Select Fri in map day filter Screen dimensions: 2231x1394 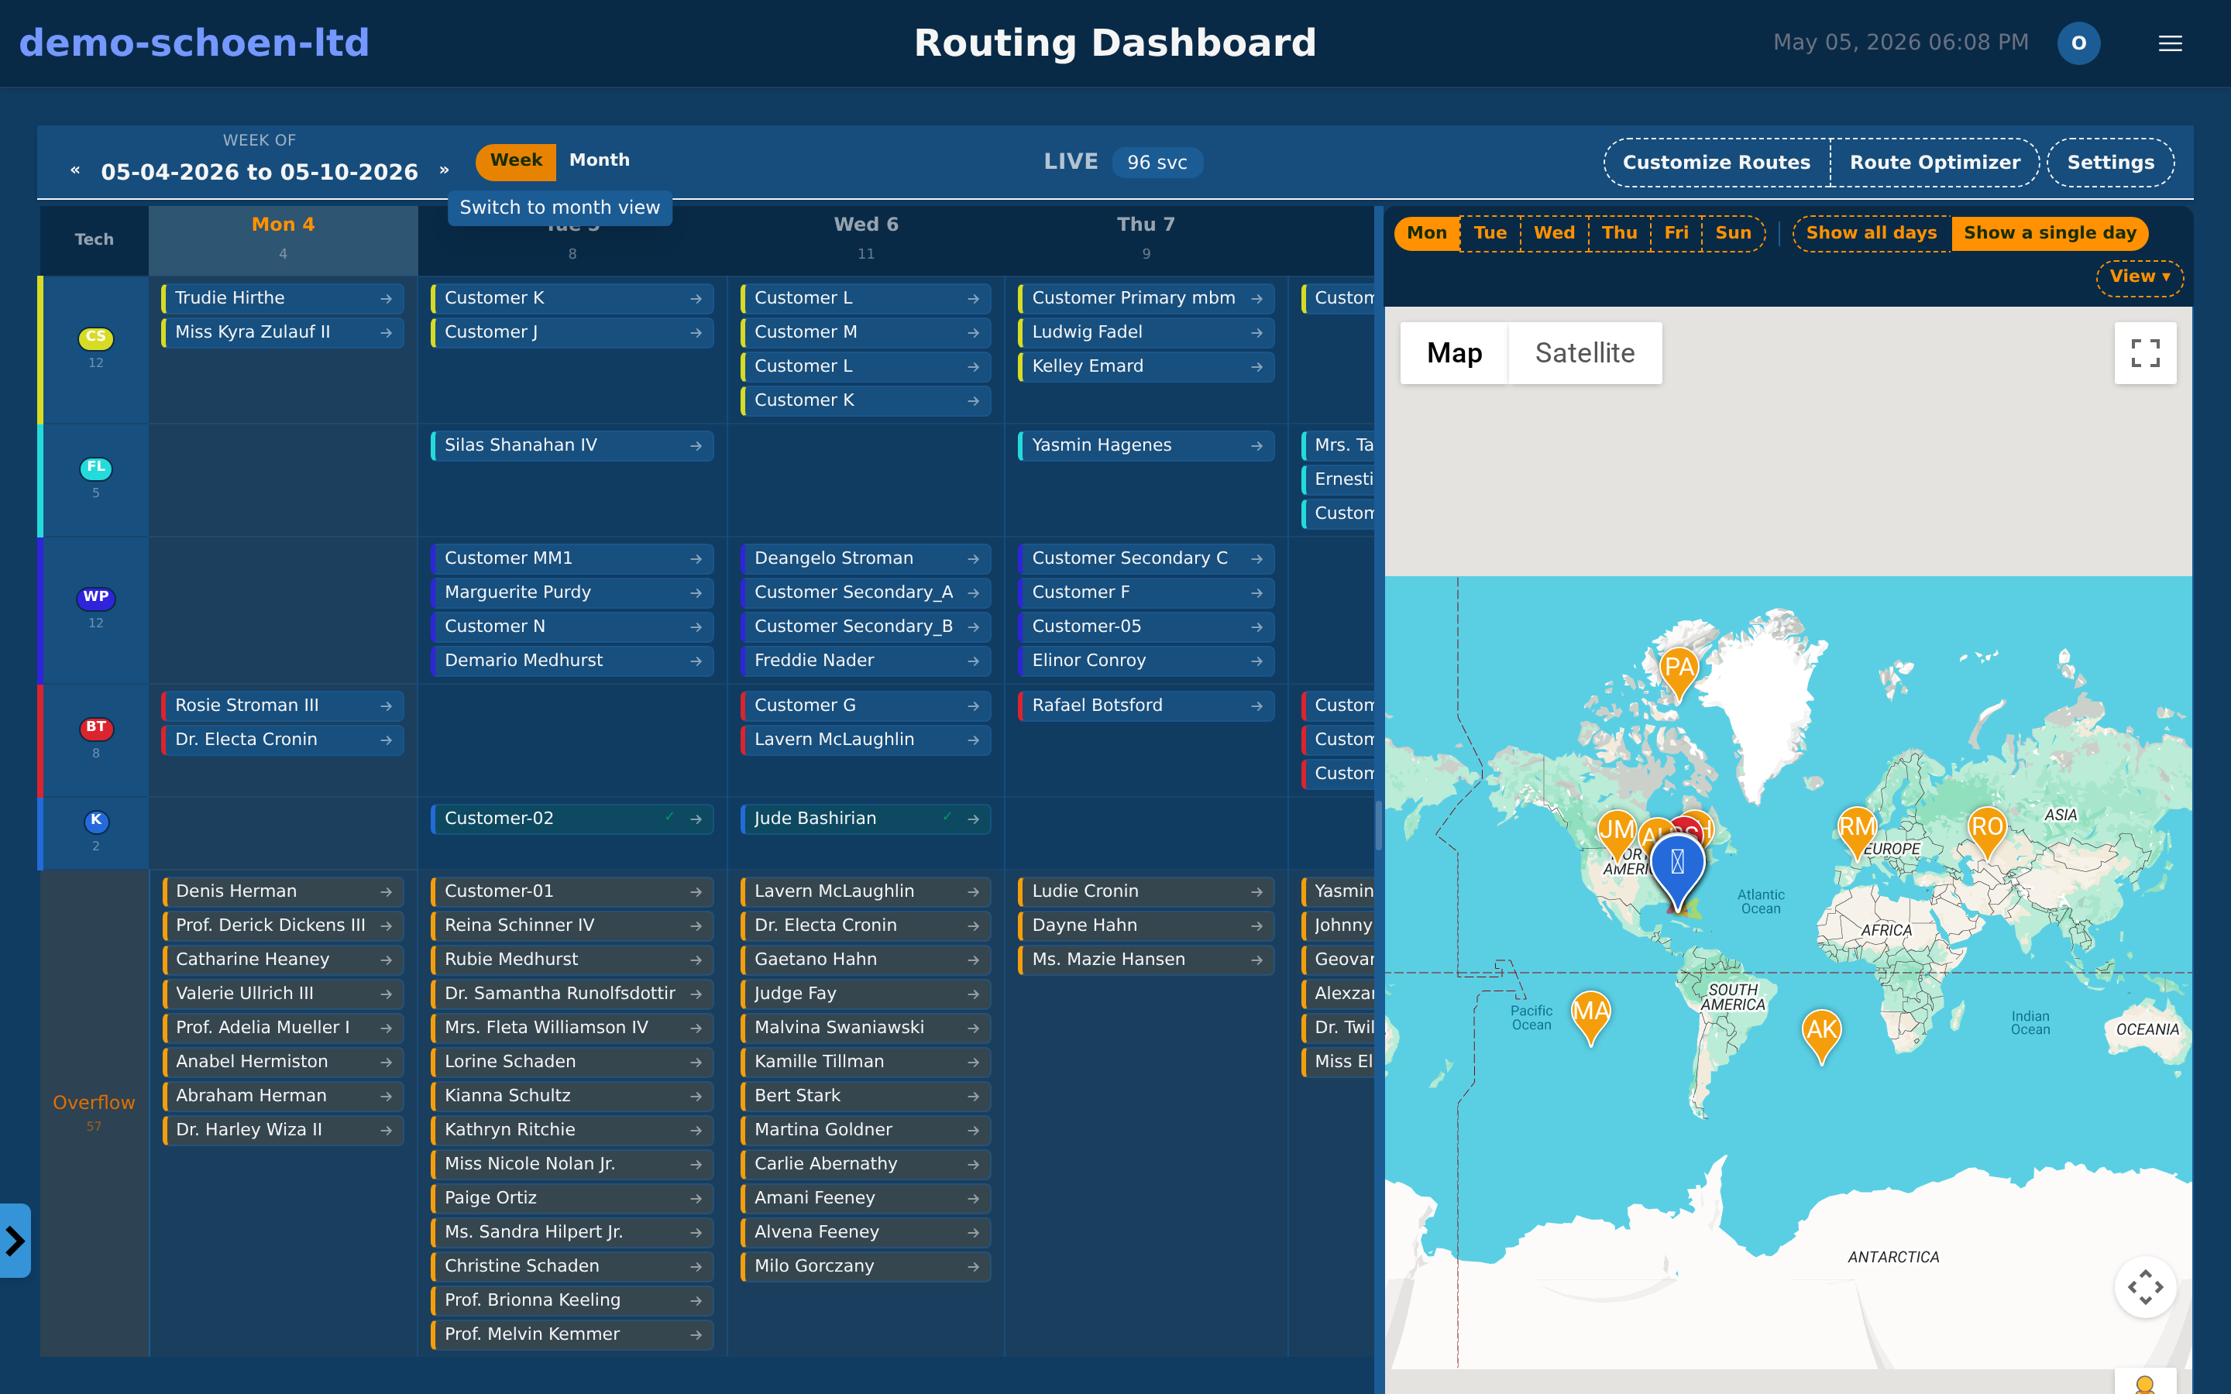click(x=1676, y=233)
